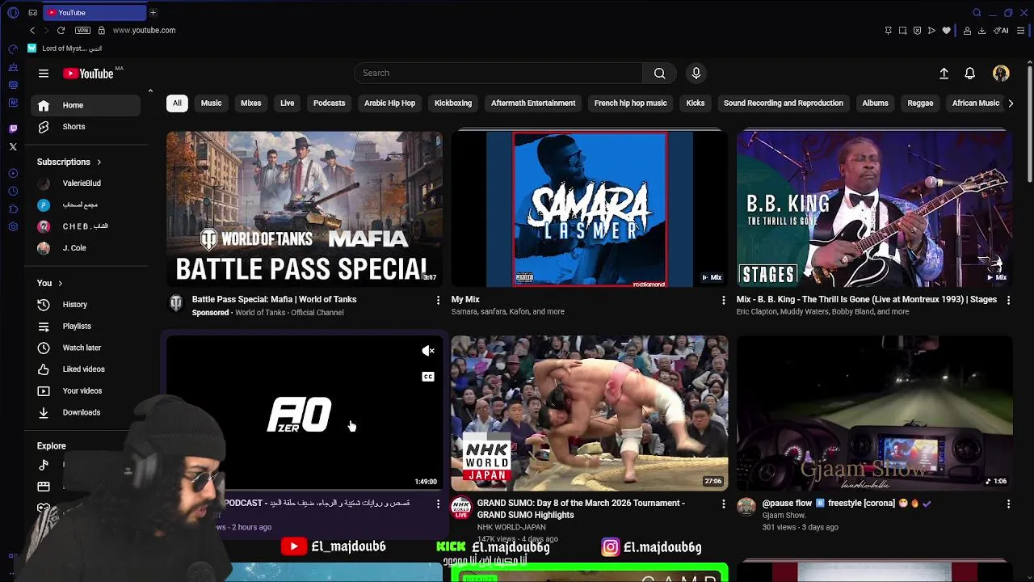Click the toolbar send/flow arrow icon

pos(931,31)
